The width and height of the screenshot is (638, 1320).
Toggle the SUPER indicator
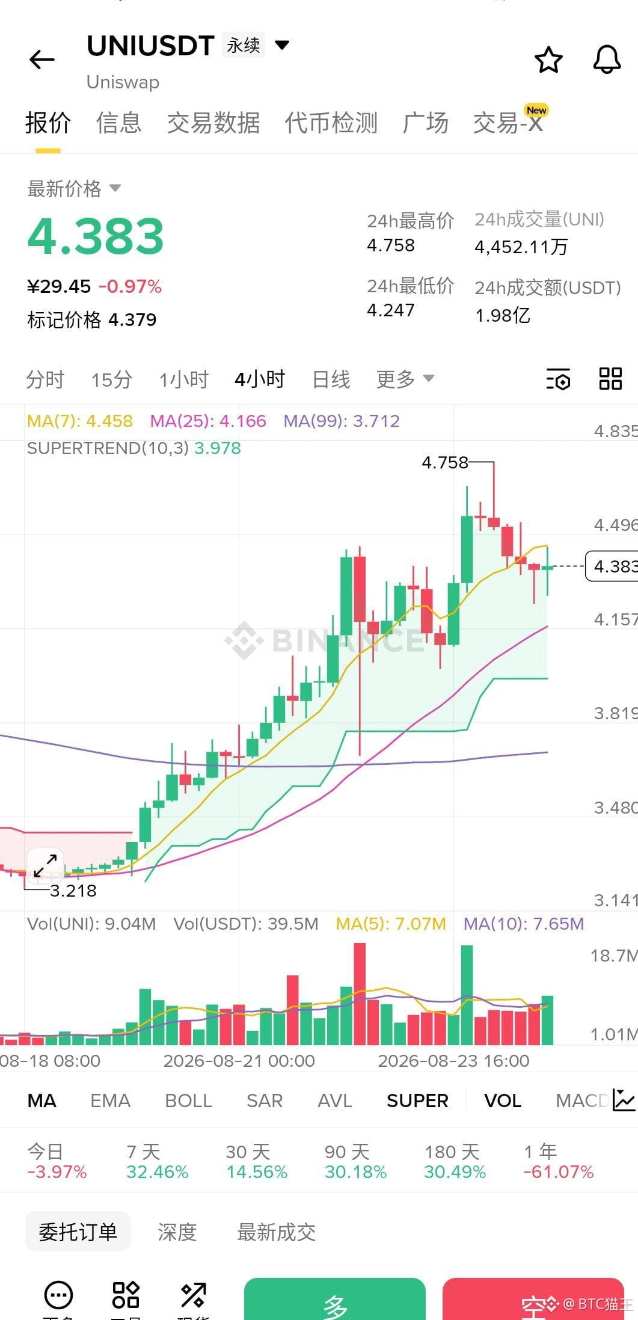click(417, 1101)
